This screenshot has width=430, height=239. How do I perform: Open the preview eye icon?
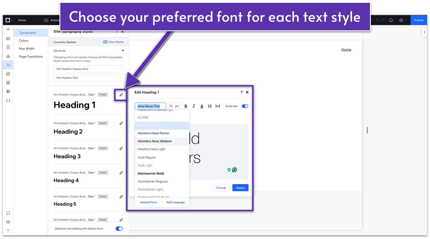tap(401, 20)
